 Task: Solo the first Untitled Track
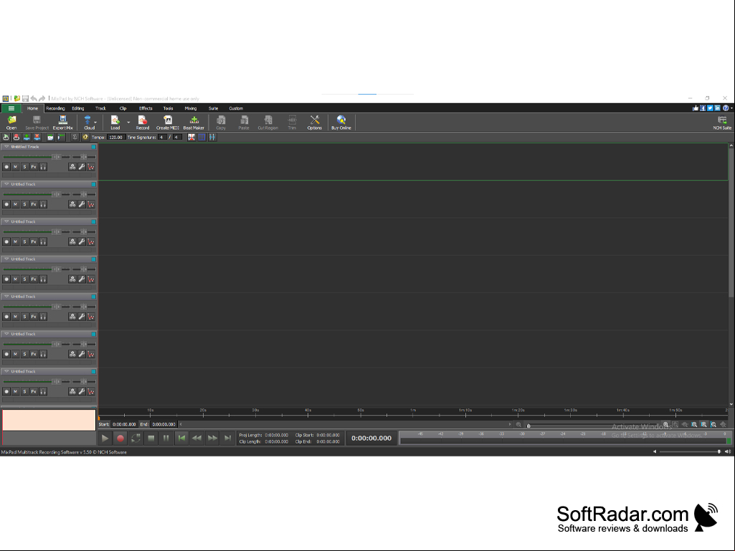pyautogui.click(x=25, y=167)
